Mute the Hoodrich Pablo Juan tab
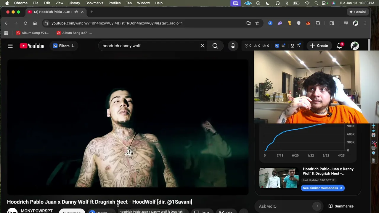 point(76,12)
